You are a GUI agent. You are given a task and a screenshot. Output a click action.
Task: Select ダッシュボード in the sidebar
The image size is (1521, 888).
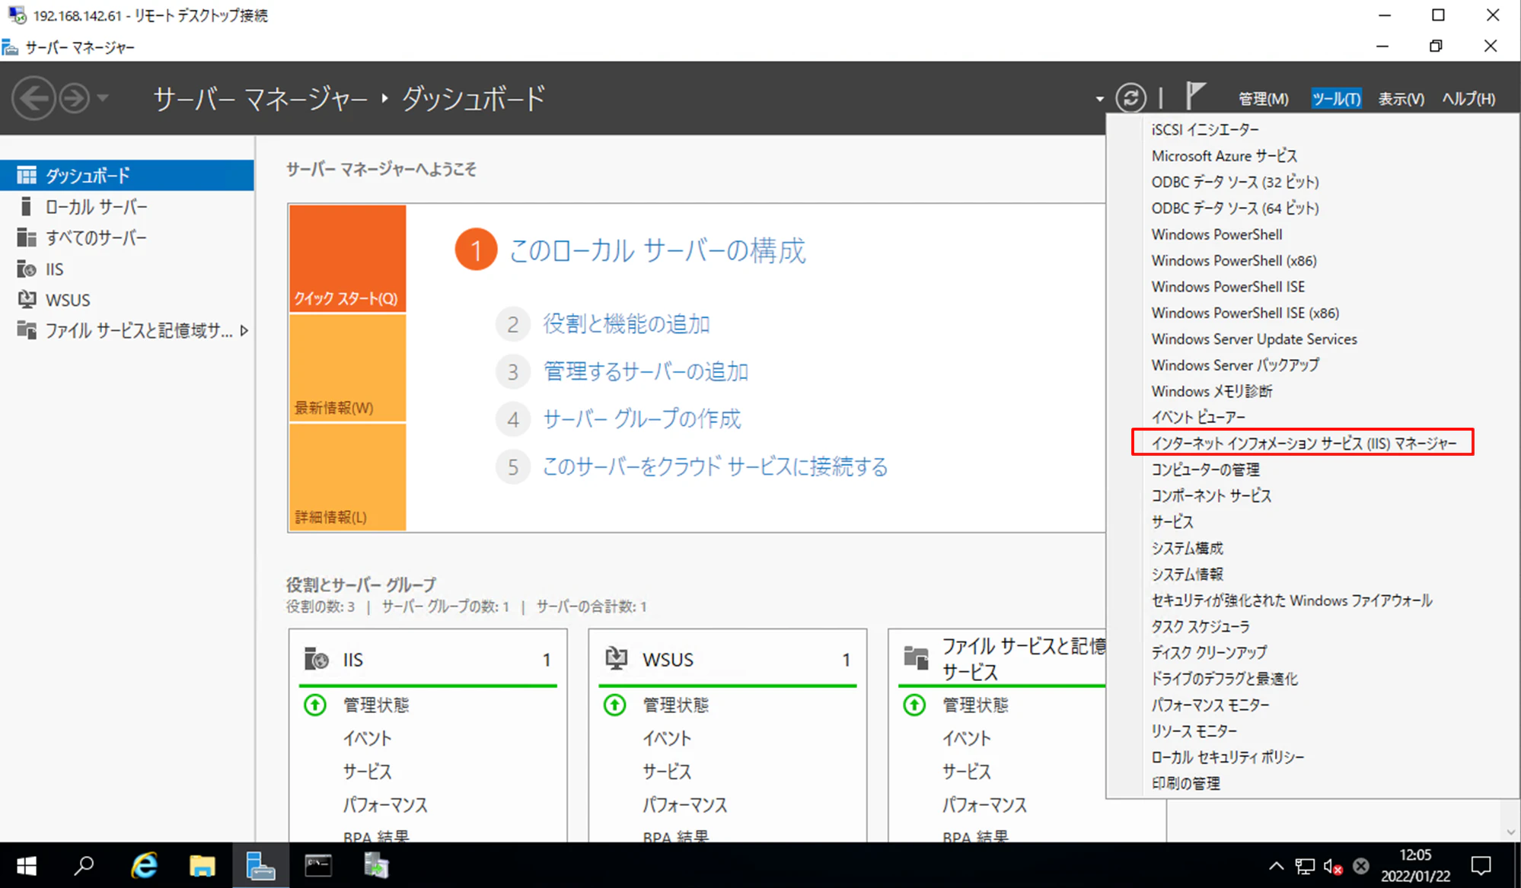[x=127, y=175]
